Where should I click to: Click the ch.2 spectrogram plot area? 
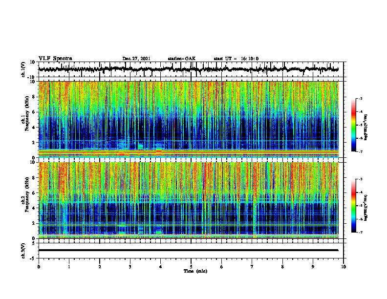point(189,200)
